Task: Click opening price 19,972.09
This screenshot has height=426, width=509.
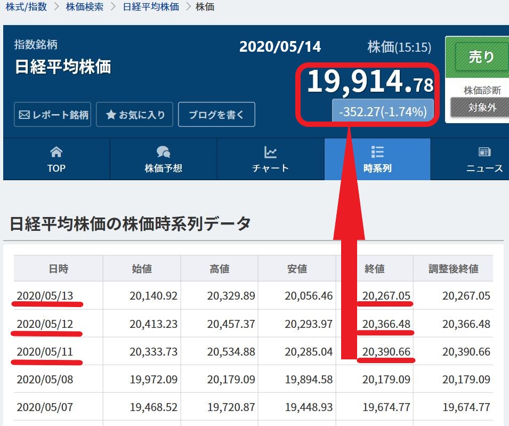Action: click(153, 379)
